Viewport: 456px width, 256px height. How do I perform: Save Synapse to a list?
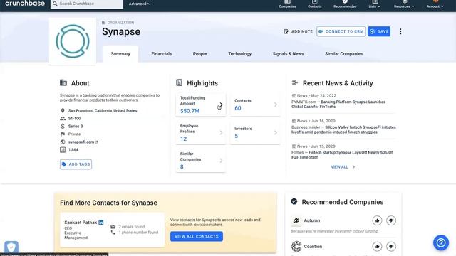(379, 31)
